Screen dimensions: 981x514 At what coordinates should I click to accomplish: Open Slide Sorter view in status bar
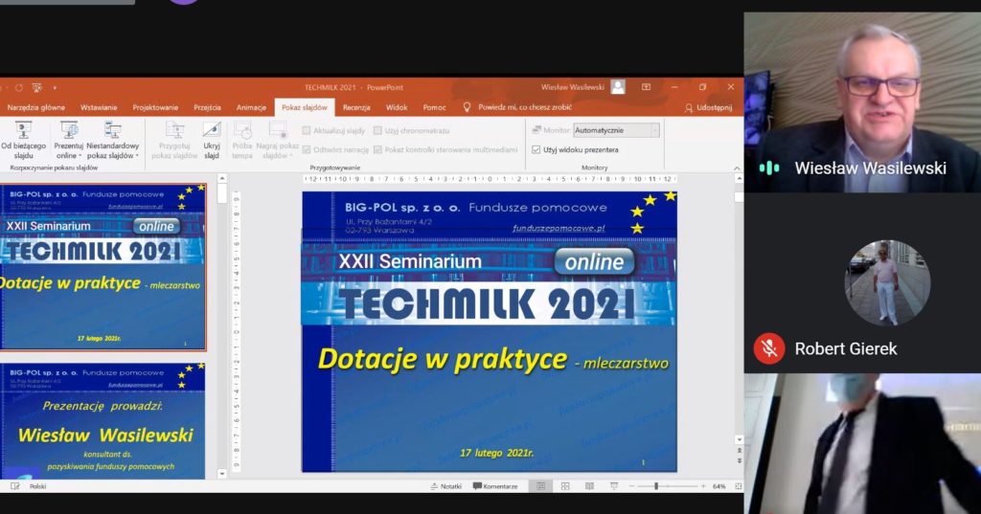click(563, 486)
